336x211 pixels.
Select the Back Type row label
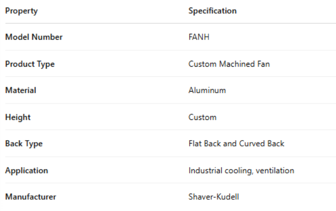coord(23,144)
